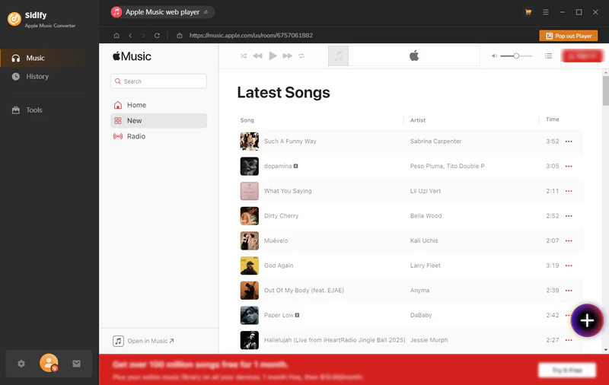
Task: Open the hamburger menu in title bar
Action: point(546,12)
